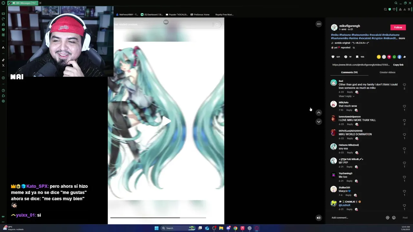Click the yellow share icon

pyautogui.click(x=379, y=57)
